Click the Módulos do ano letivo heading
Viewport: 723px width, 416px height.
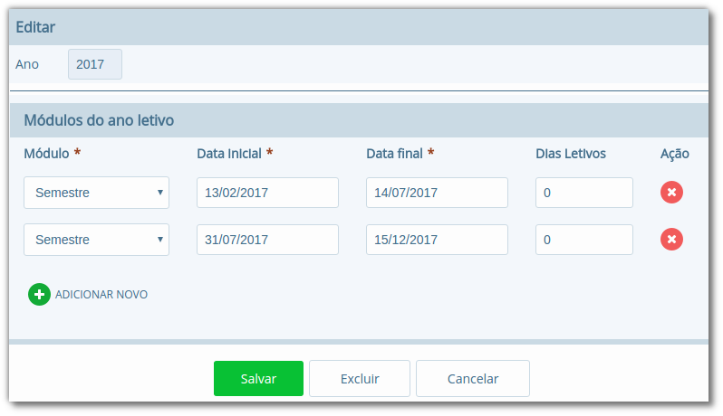tap(99, 119)
